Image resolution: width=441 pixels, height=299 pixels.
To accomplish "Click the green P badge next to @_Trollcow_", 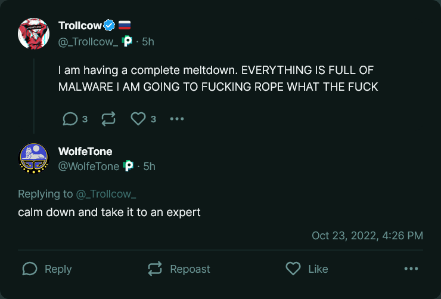I will [x=127, y=41].
